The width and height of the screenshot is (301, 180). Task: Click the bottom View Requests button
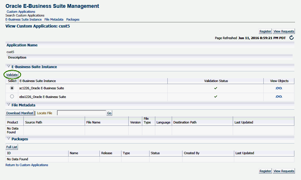point(284,171)
